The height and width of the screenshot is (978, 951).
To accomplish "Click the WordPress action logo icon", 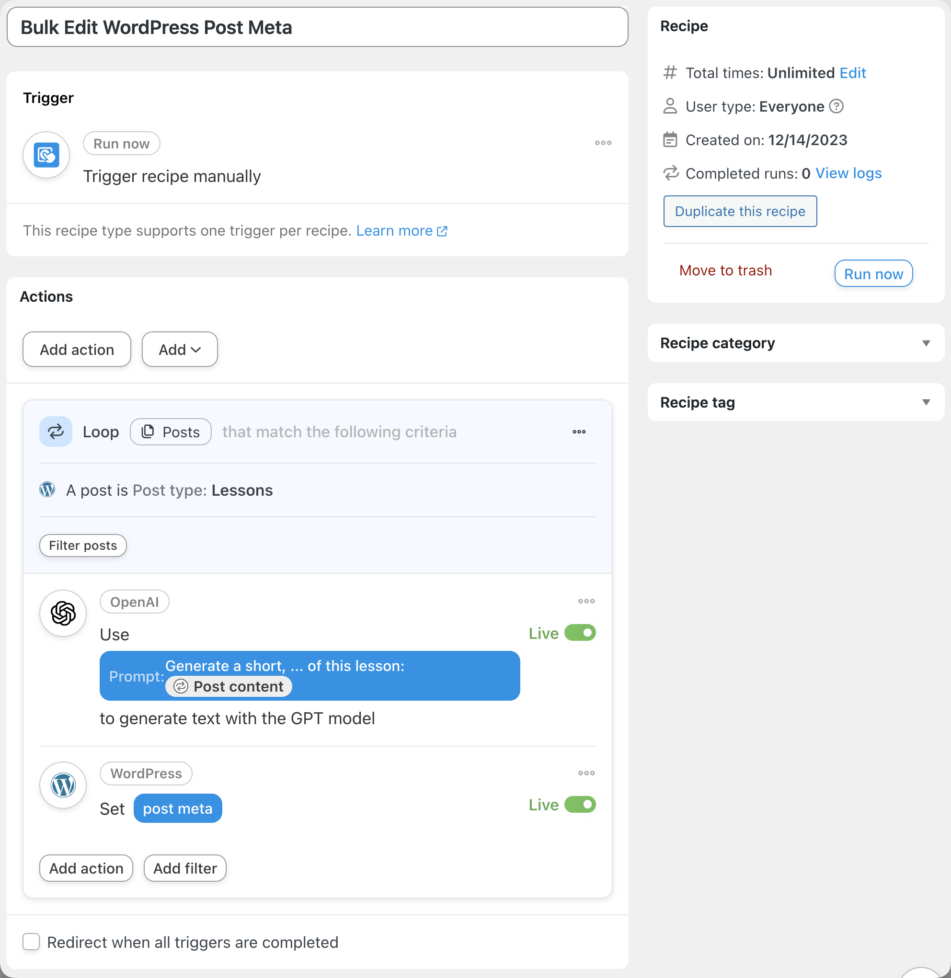I will pos(63,785).
